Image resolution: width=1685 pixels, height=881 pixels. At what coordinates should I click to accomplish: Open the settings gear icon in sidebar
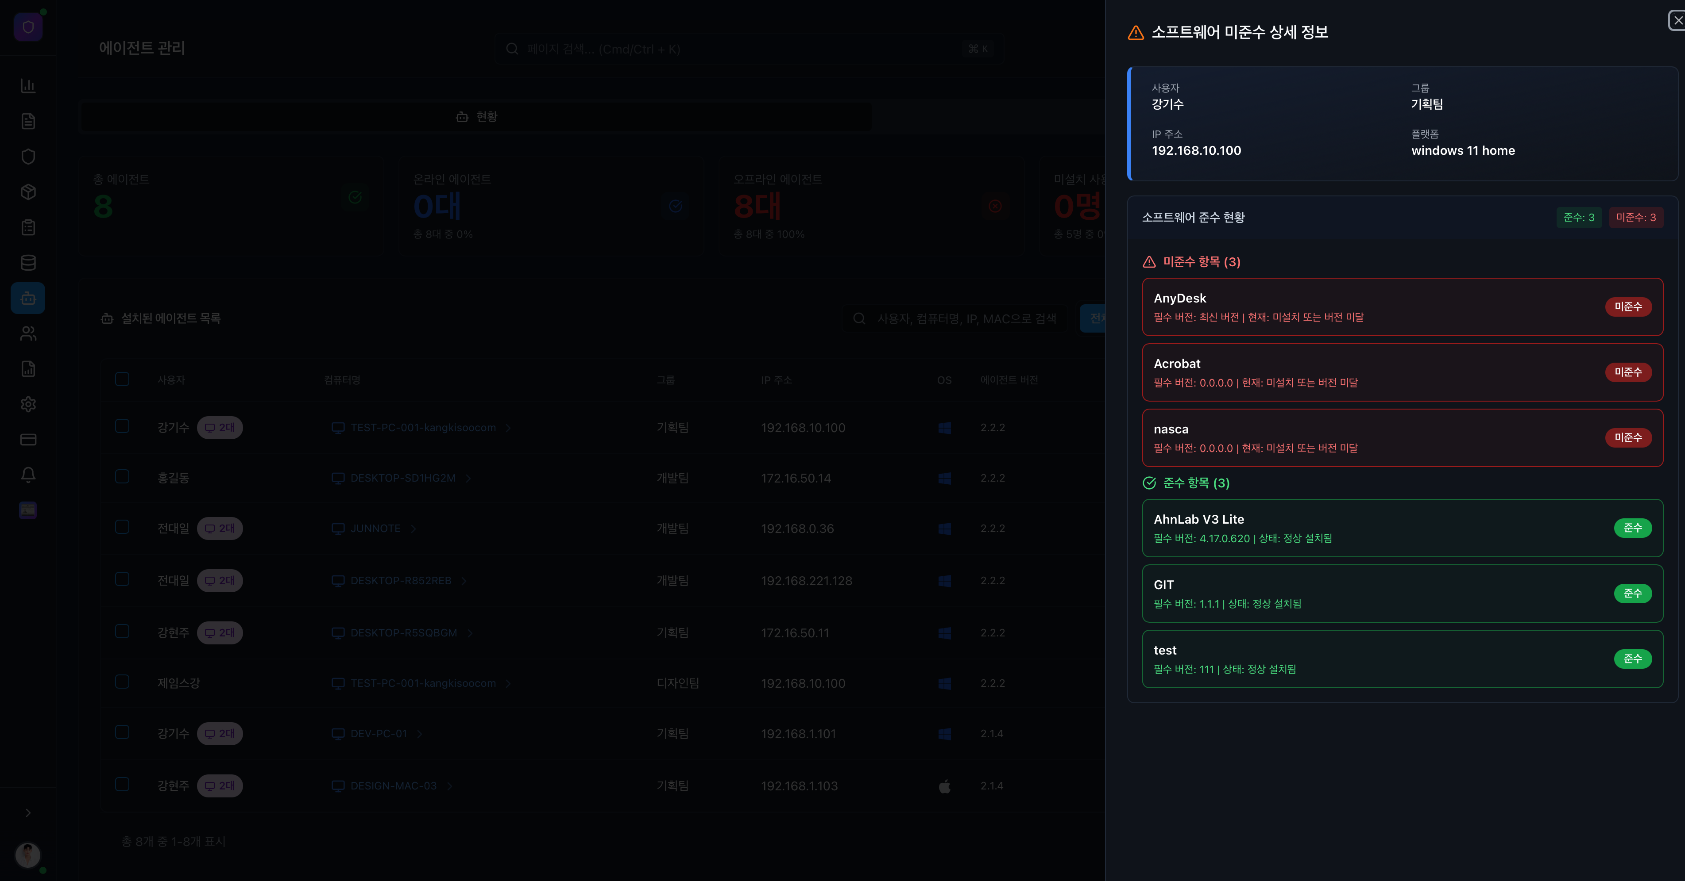point(28,404)
